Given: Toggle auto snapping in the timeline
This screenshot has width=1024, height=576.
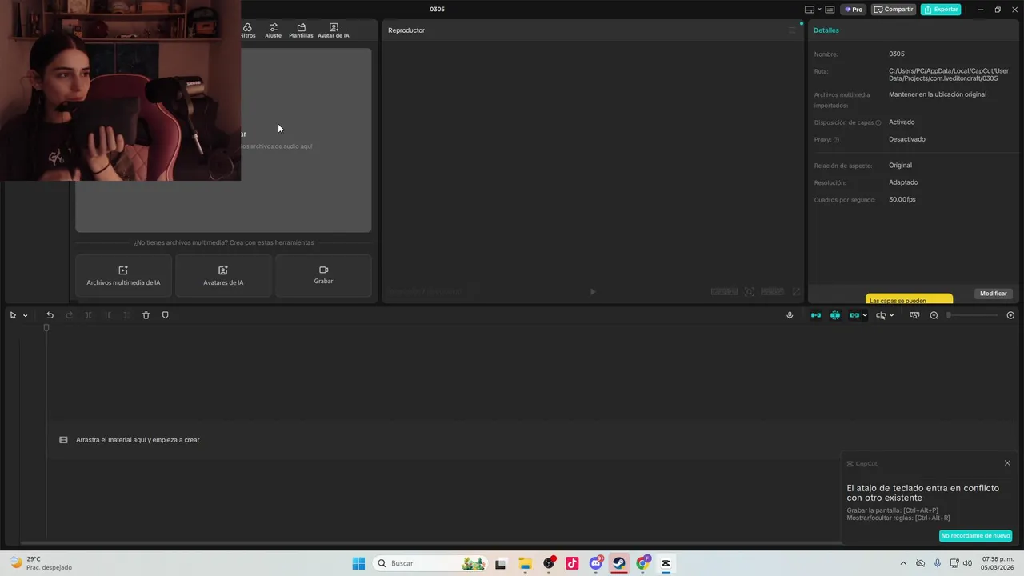Looking at the screenshot, I should click(x=835, y=315).
